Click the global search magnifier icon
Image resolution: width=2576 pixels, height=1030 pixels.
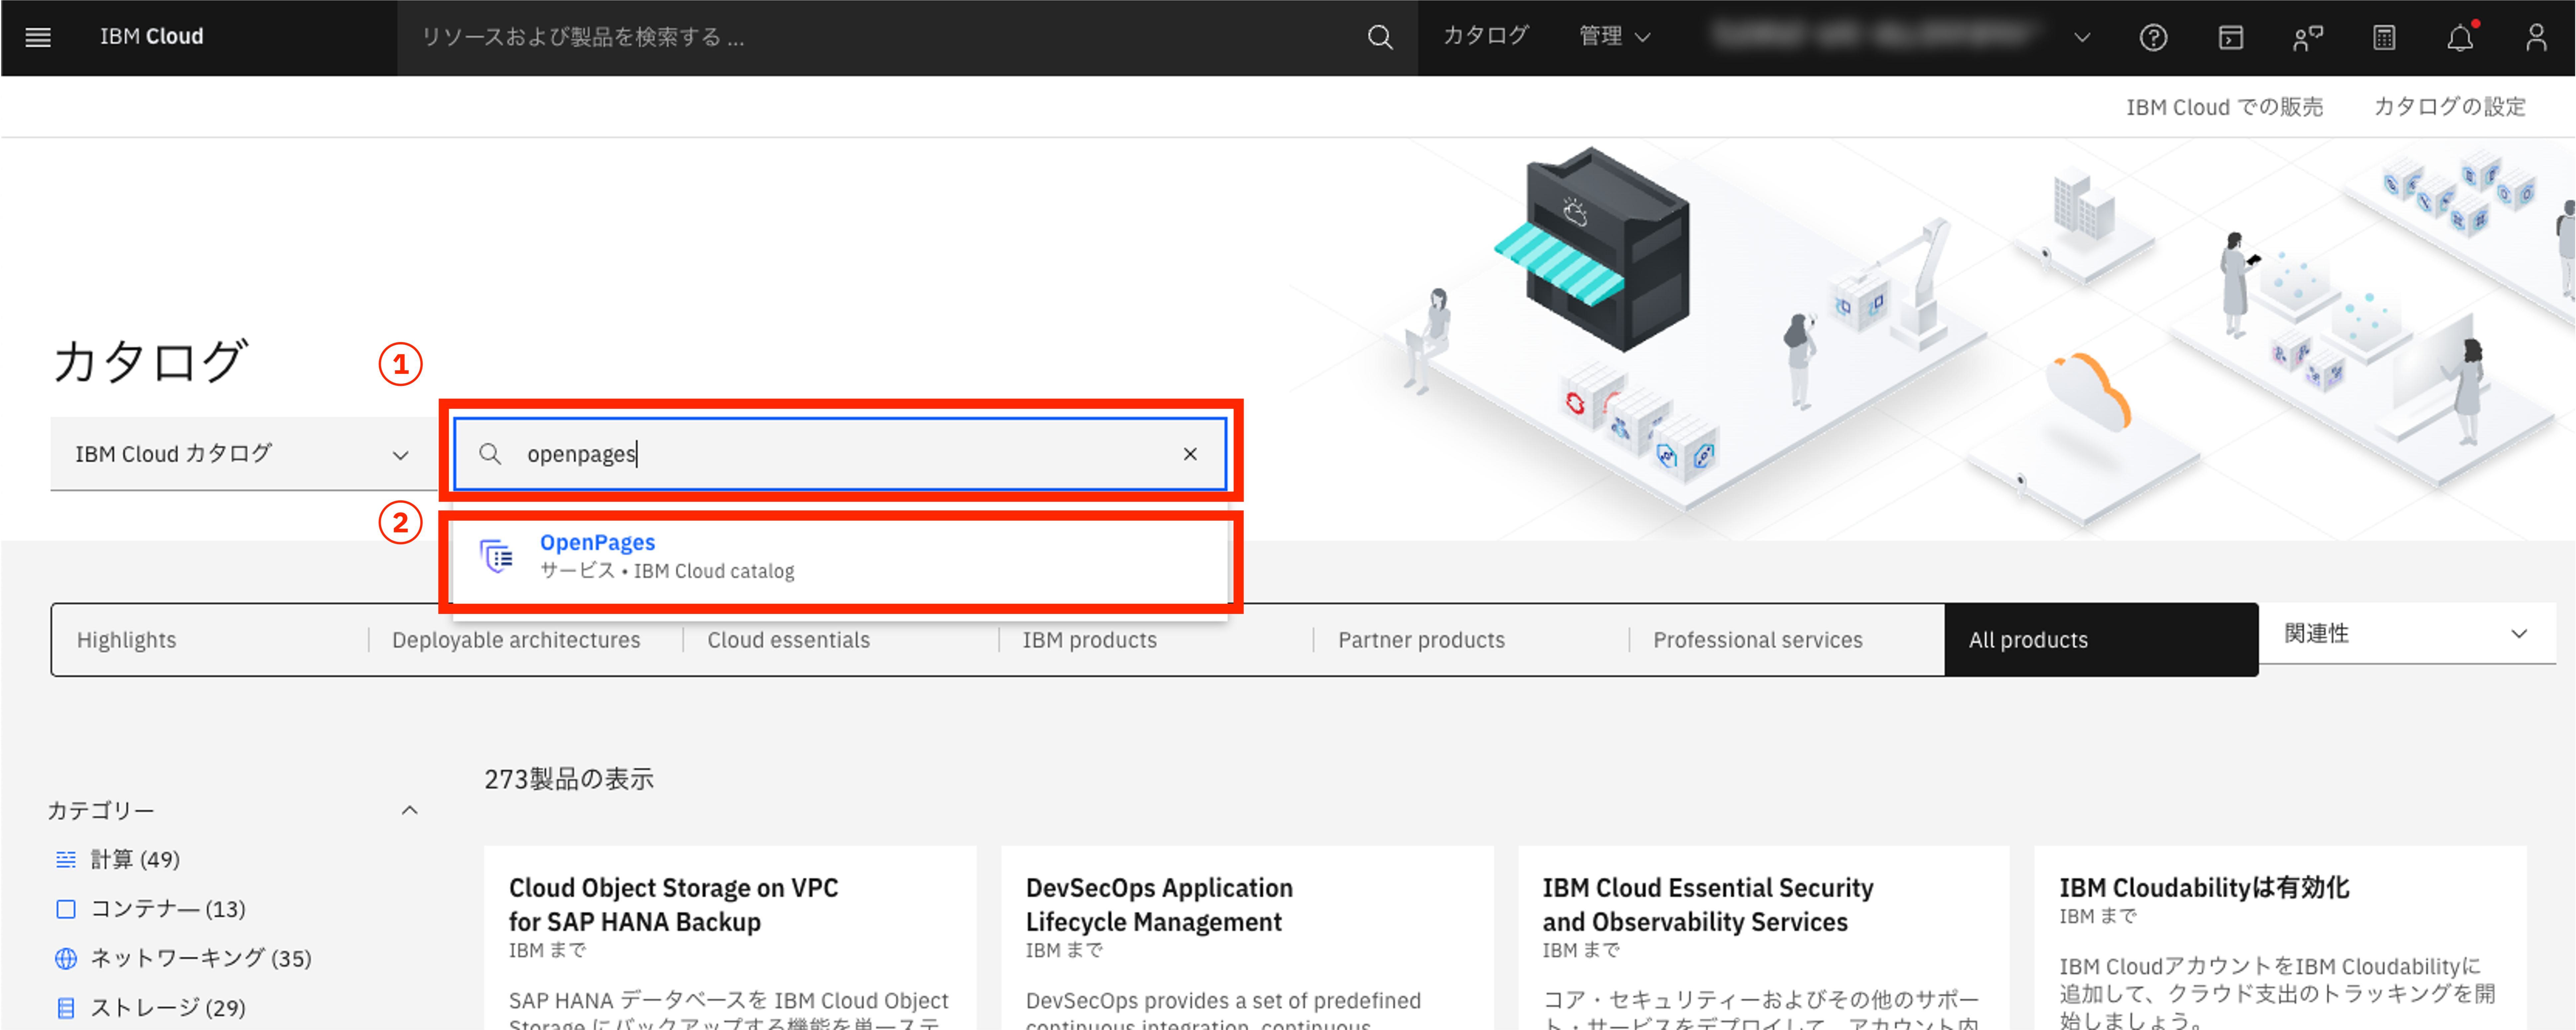[1379, 37]
